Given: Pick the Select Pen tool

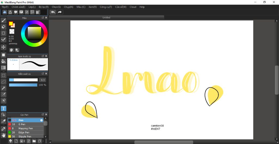Looking at the screenshot, I should 3,94.
